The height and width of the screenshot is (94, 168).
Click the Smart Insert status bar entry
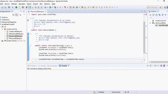tap(116, 92)
